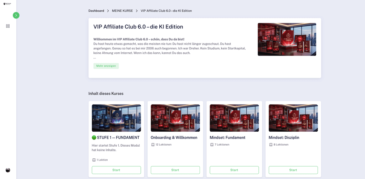365x179 pixels.
Task: Click the Mindset: Disziplin title
Action: (284, 137)
